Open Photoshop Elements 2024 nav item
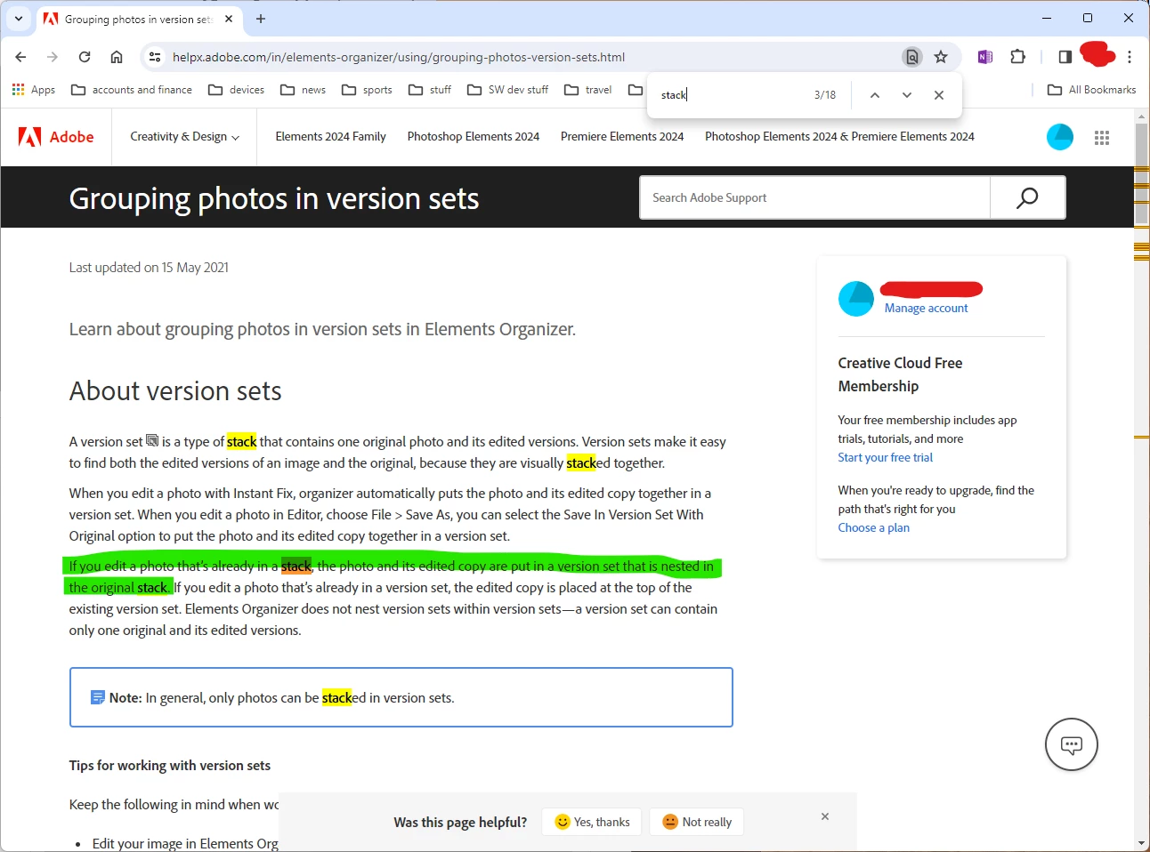 [474, 137]
